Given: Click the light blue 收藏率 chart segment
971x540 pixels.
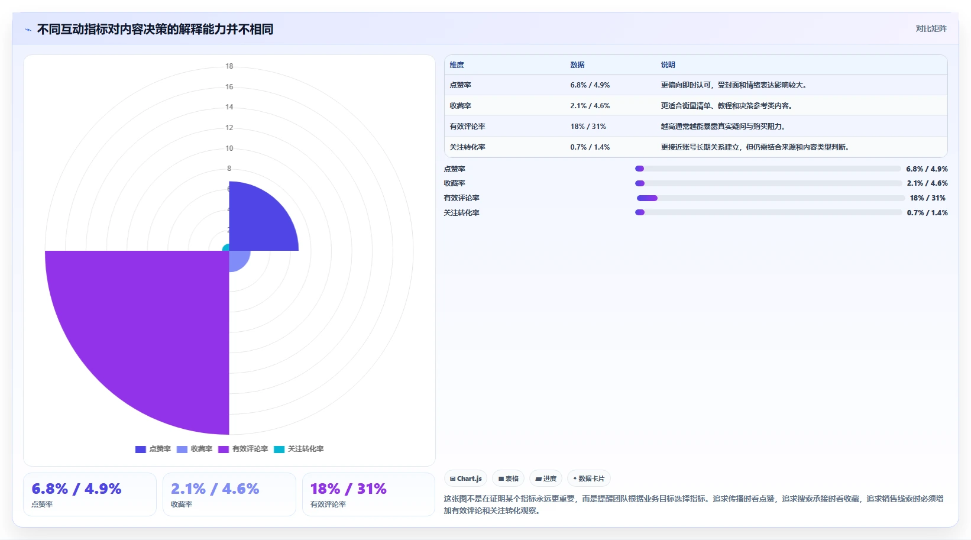Looking at the screenshot, I should (238, 260).
